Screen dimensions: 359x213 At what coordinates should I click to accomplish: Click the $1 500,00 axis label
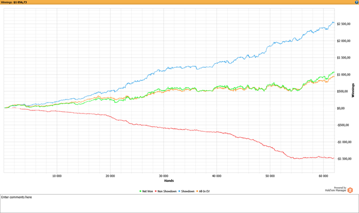coord(344,57)
